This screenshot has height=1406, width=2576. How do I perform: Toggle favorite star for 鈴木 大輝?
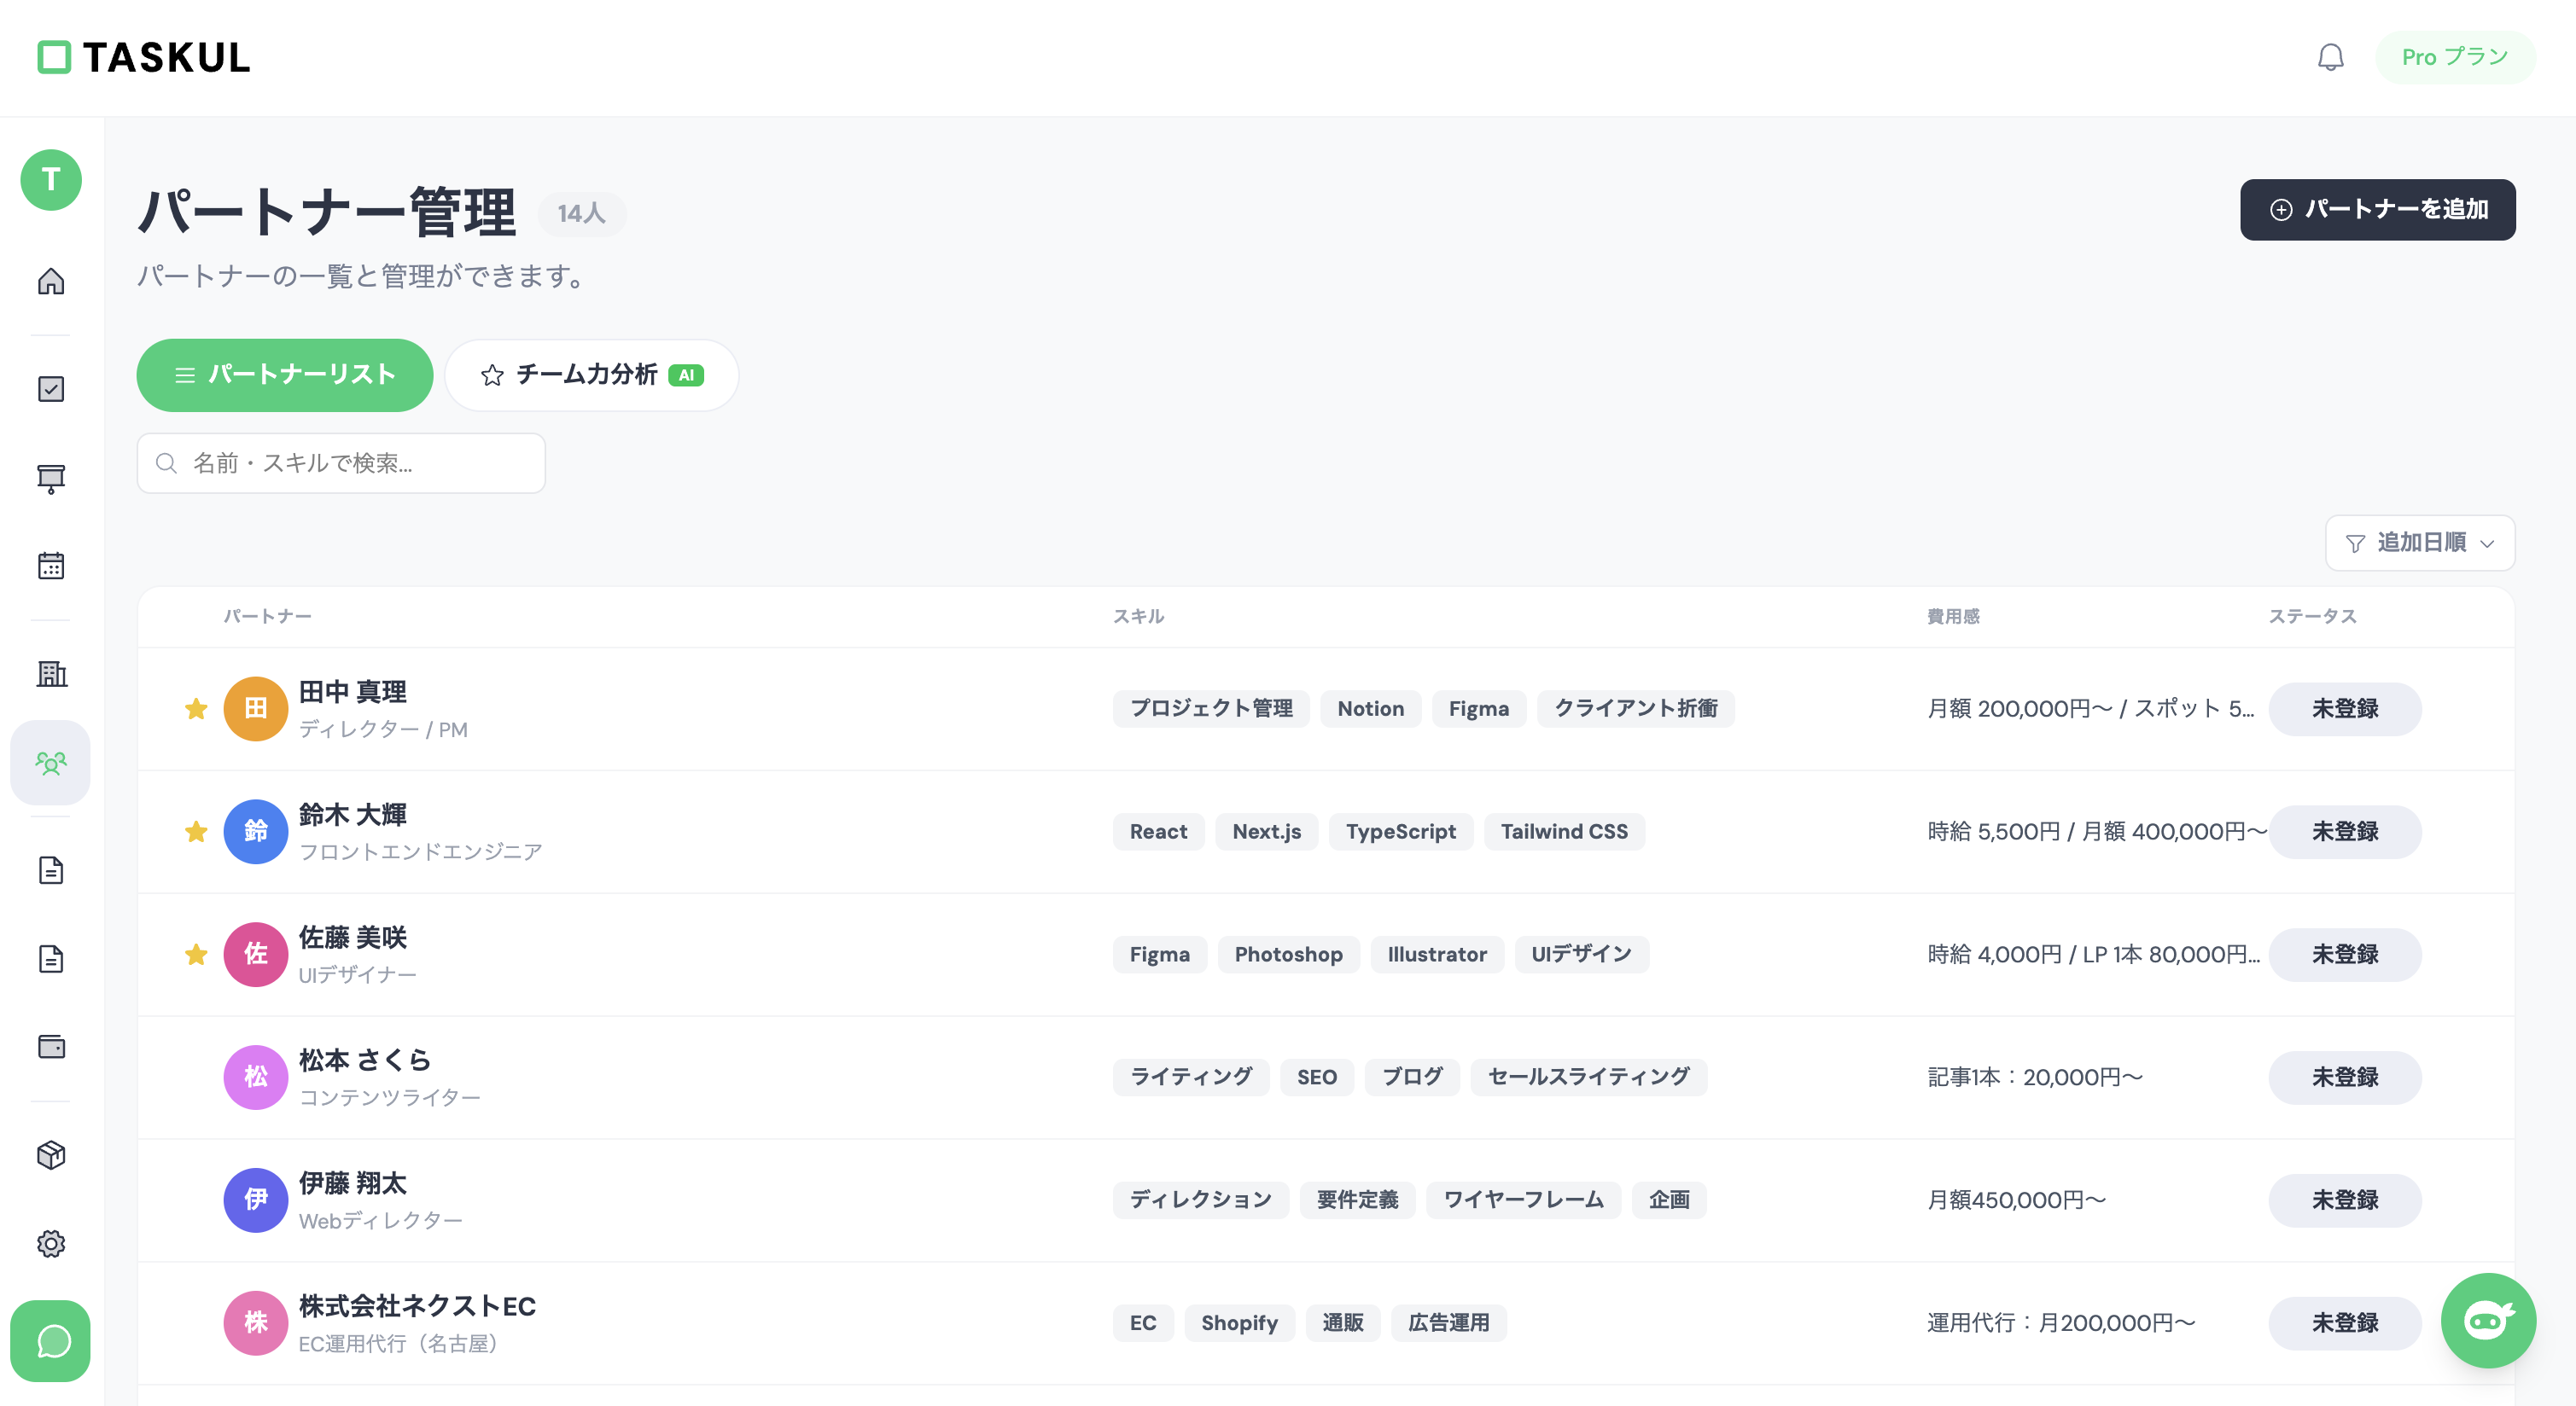pos(196,832)
